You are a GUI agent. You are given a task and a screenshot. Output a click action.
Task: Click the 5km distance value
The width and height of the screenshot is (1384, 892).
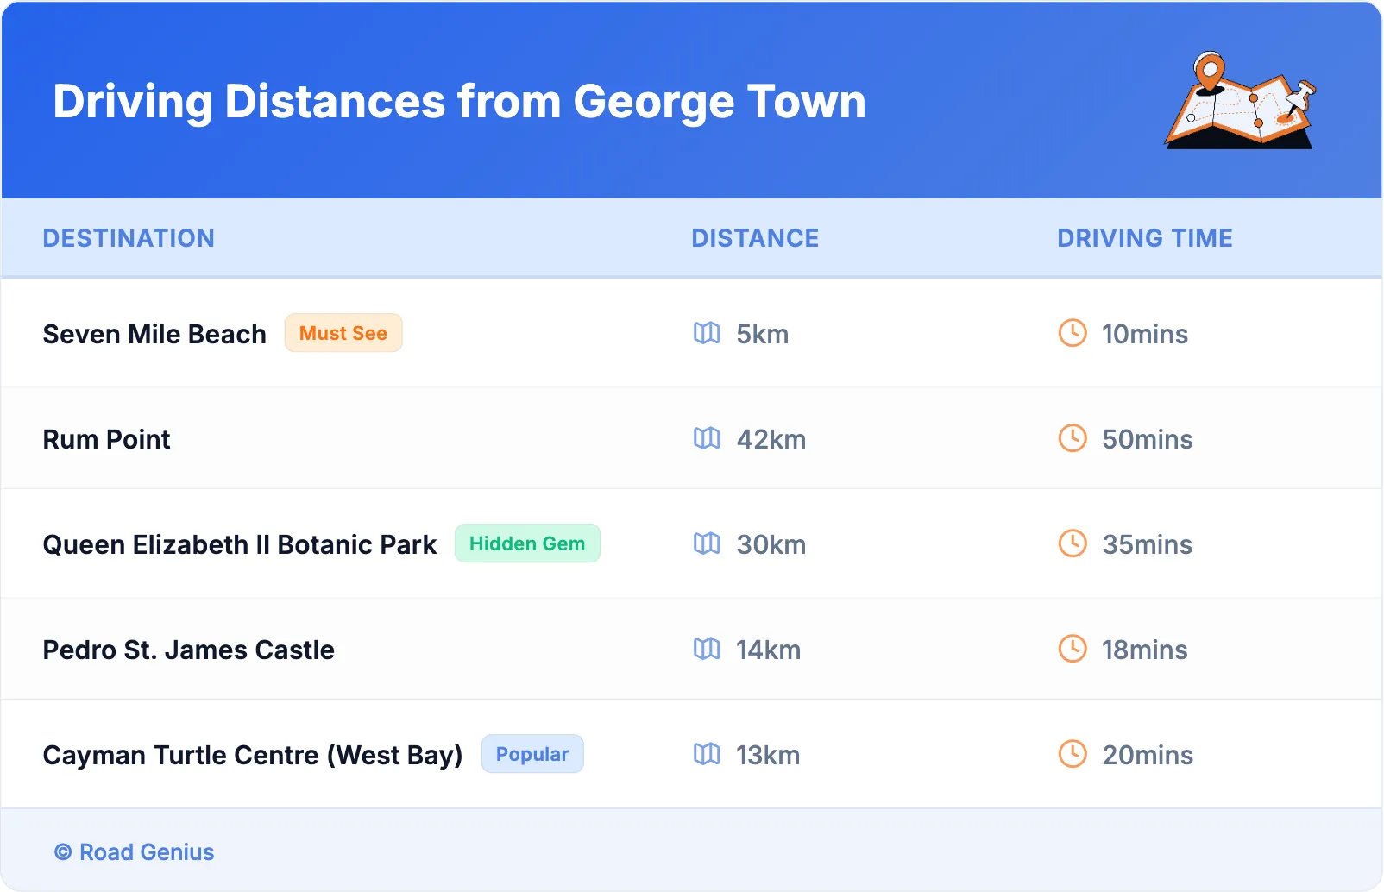click(763, 334)
